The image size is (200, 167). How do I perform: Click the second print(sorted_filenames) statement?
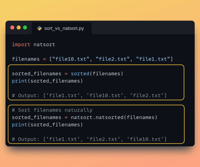pyautogui.click(x=47, y=125)
